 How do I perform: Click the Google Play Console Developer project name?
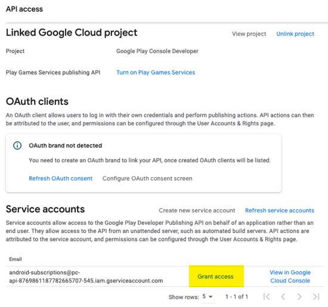pyautogui.click(x=157, y=51)
